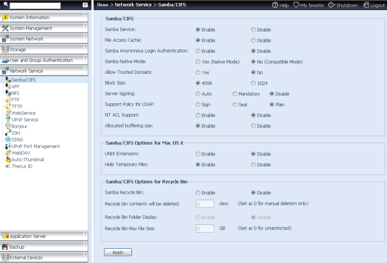Click the NFS icon in tree
Image resolution: width=387 pixels, height=263 pixels.
tap(8, 93)
